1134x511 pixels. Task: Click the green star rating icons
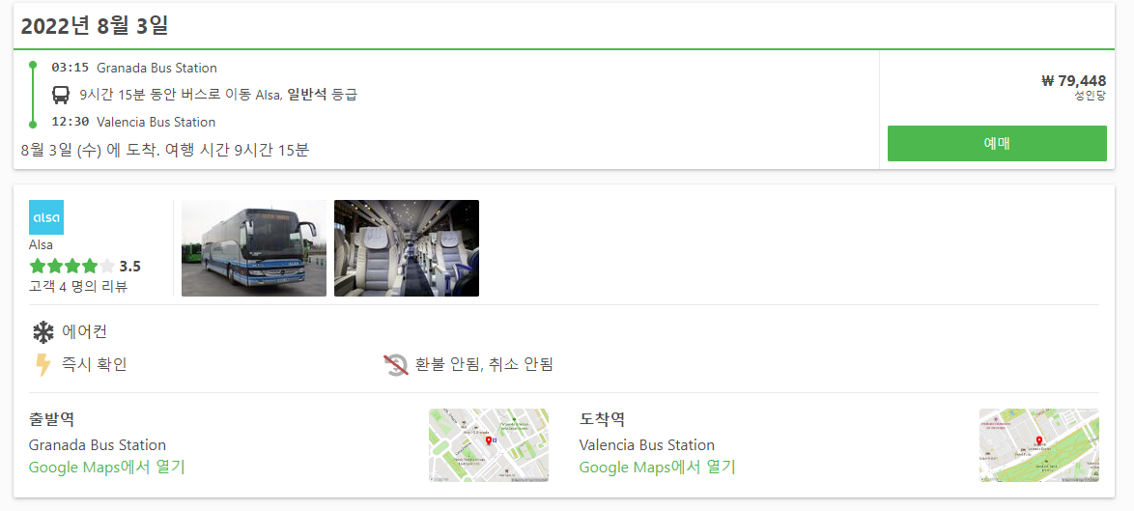(71, 266)
